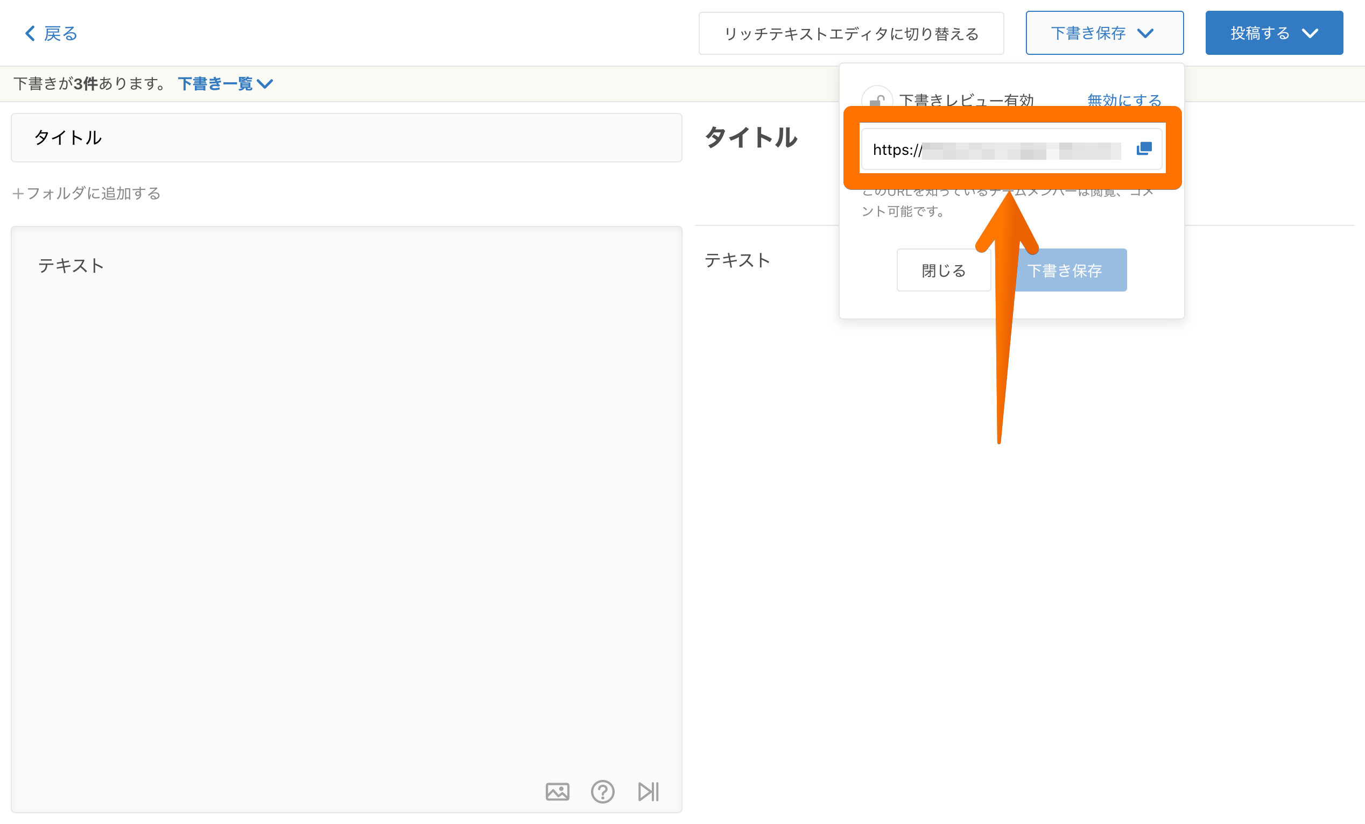1365x824 pixels.
Task: Open the top 下書き保存 dropdown
Action: 1104,33
